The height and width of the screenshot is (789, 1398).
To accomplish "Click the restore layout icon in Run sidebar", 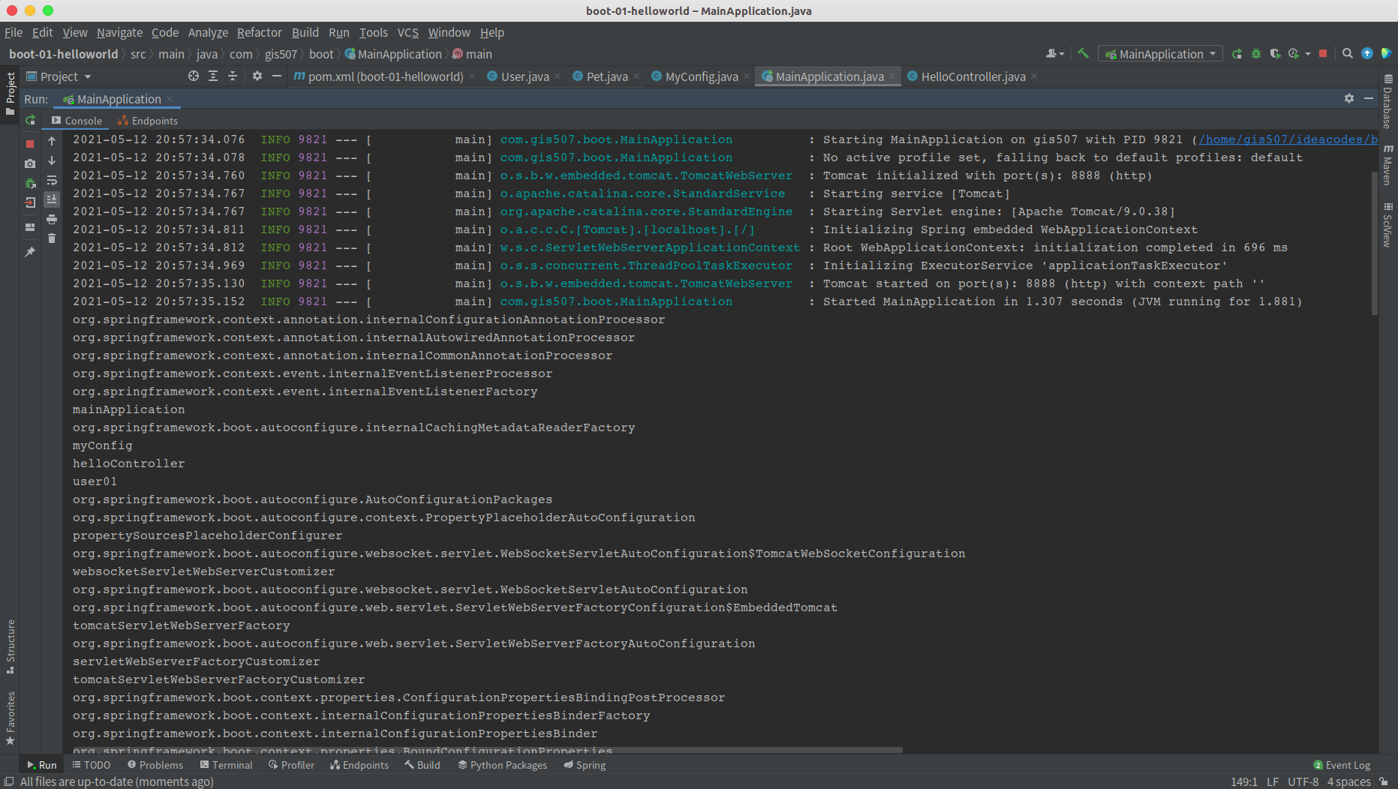I will [x=30, y=227].
